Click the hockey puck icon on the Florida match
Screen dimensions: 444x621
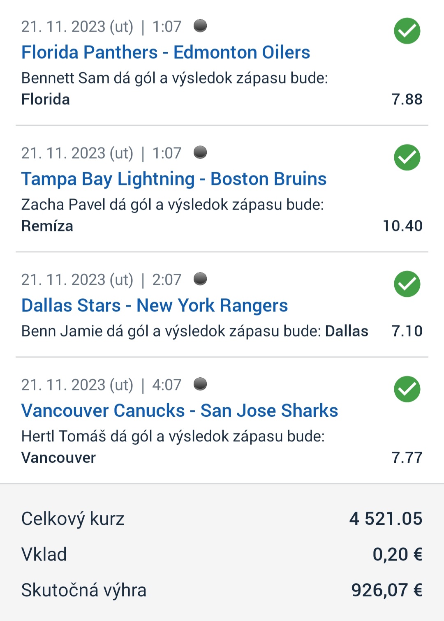pyautogui.click(x=200, y=26)
